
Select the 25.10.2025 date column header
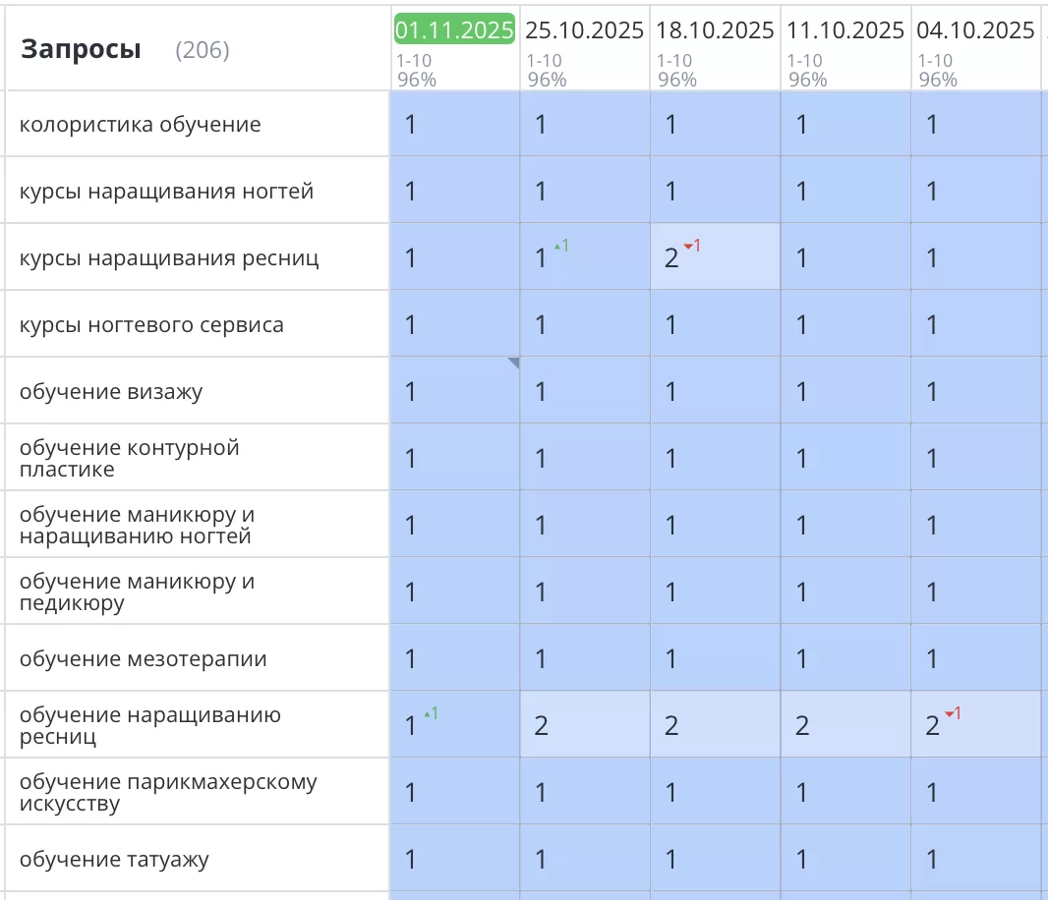point(584,30)
